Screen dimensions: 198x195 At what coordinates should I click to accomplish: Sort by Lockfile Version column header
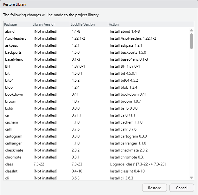click(x=89, y=24)
